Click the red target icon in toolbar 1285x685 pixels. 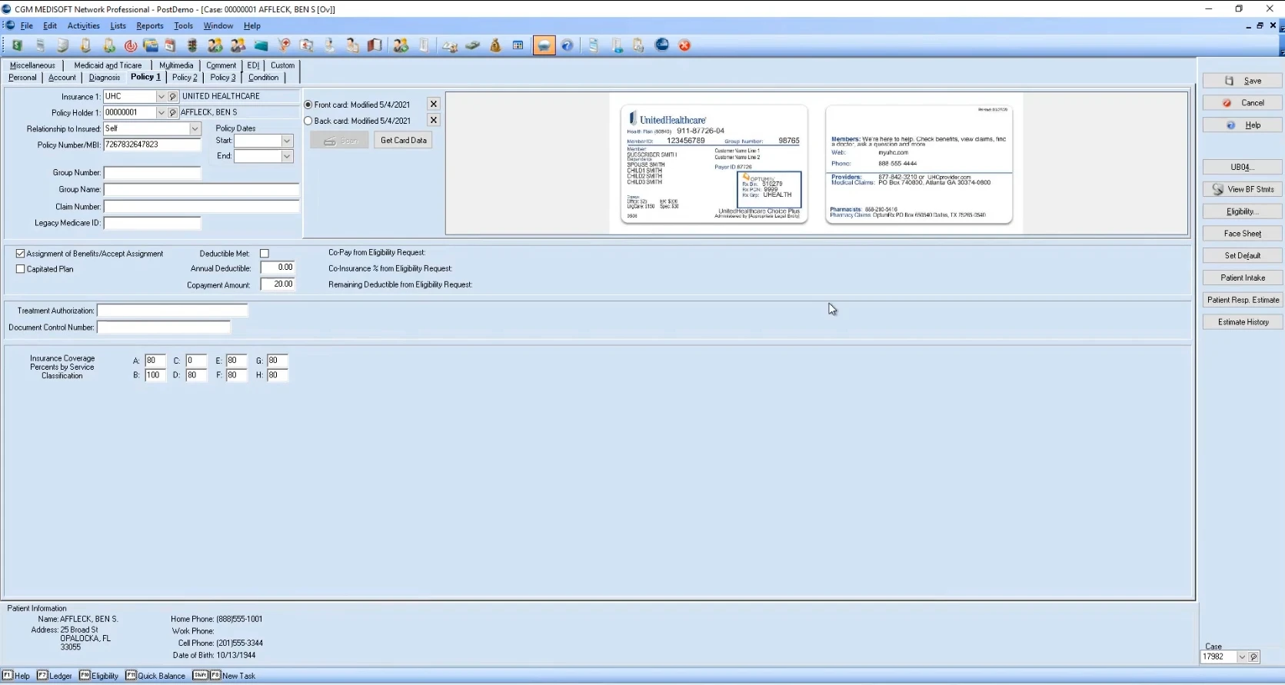[x=131, y=45]
